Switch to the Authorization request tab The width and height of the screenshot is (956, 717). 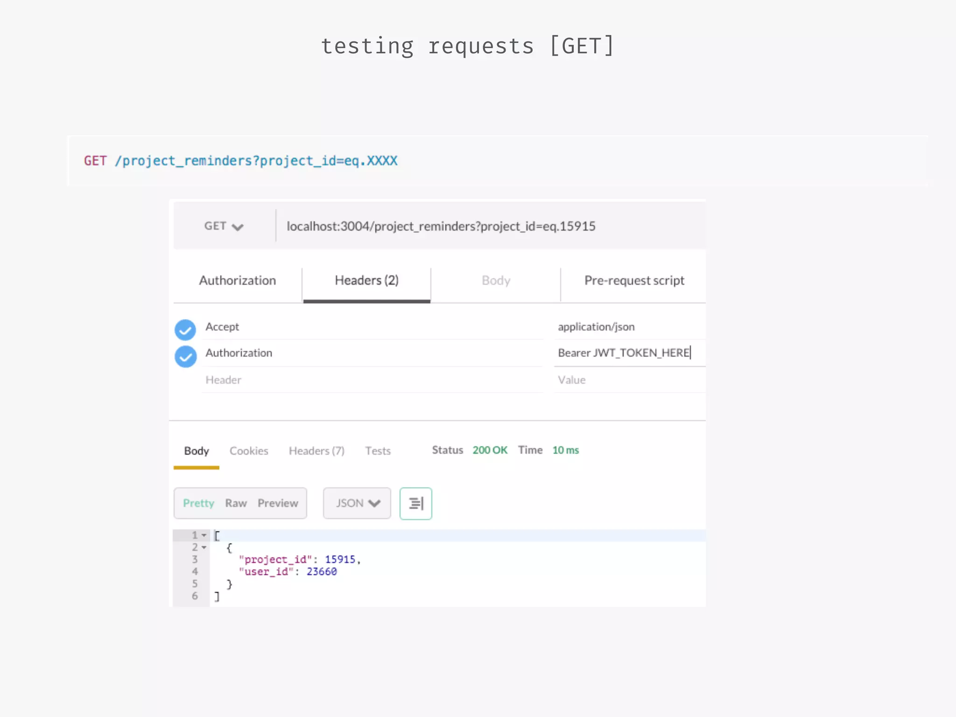point(237,281)
